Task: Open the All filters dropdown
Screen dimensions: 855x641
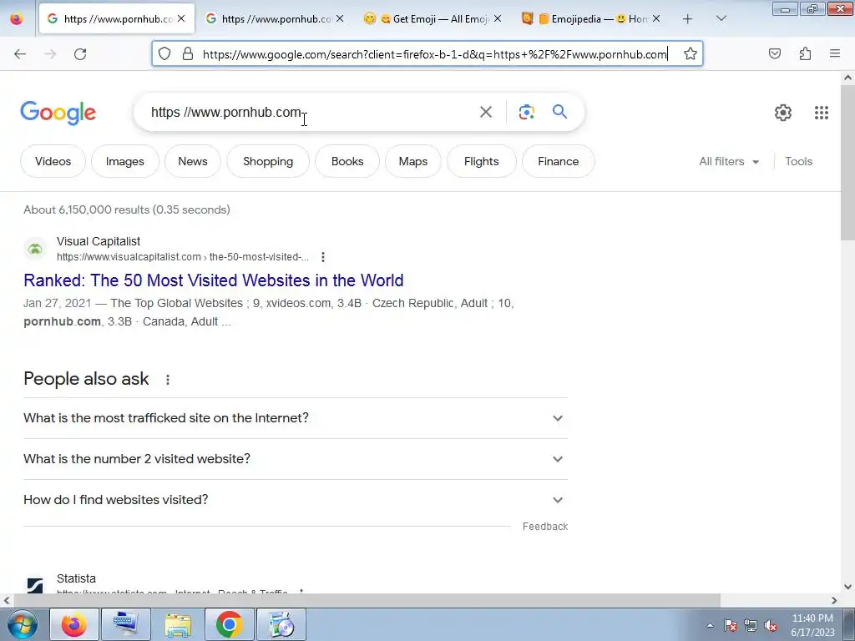Action: coord(729,161)
